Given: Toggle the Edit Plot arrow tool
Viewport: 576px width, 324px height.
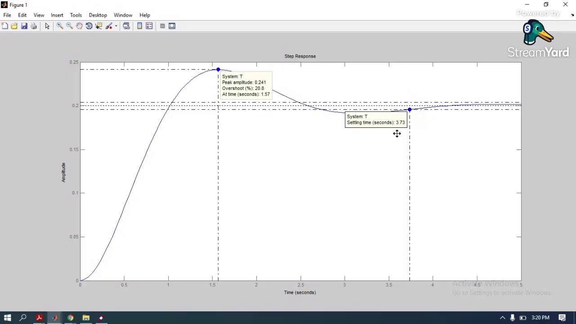Looking at the screenshot, I should pos(47,26).
